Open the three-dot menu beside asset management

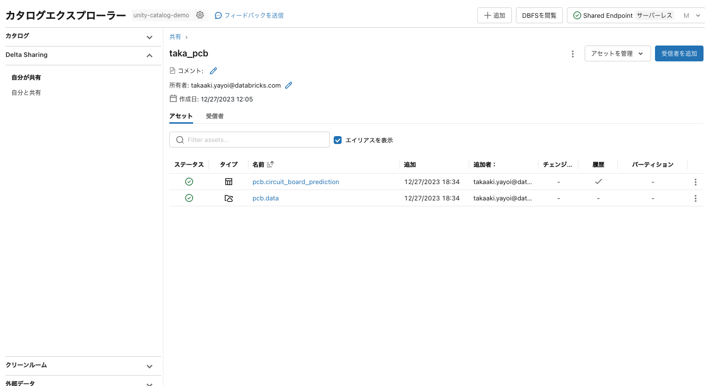click(x=572, y=53)
